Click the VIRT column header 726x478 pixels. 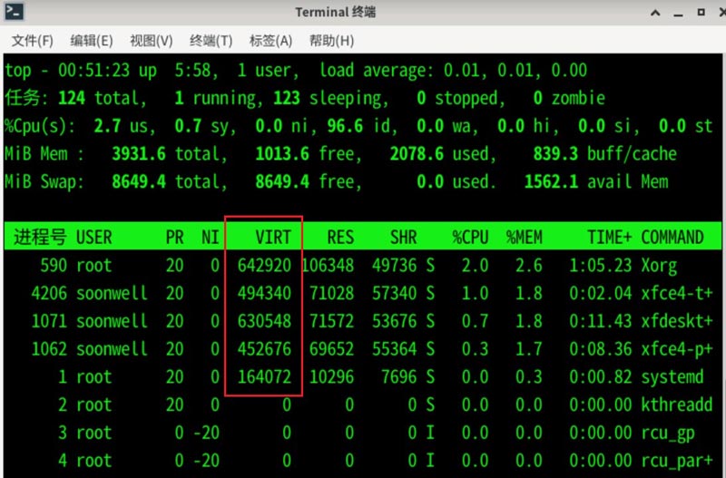273,238
